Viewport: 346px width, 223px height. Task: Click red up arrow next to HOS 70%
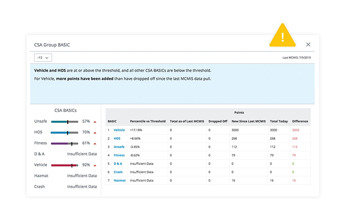click(95, 133)
